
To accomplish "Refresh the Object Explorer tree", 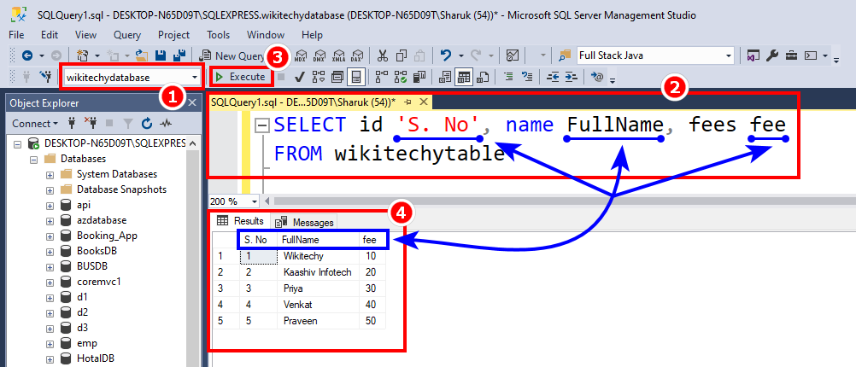I will [x=146, y=124].
